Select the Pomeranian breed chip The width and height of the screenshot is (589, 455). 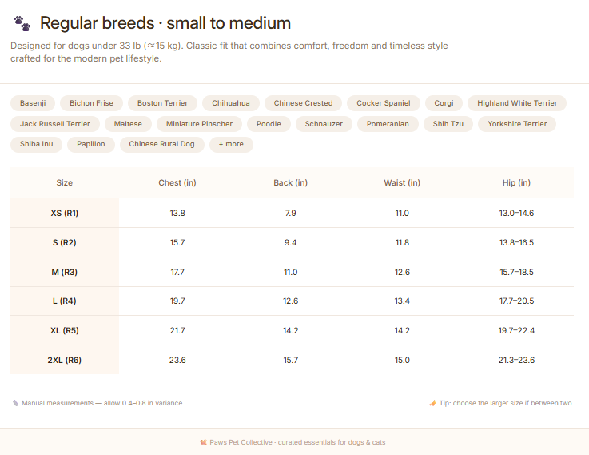[388, 124]
